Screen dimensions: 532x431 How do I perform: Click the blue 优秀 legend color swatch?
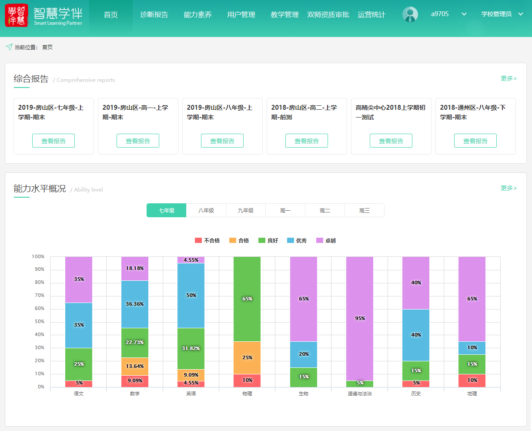click(x=291, y=240)
